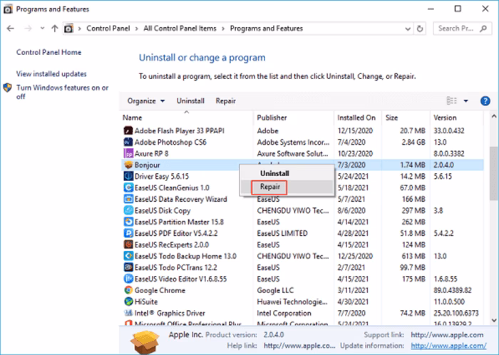This screenshot has width=499, height=355.
Task: Click the EaseUS Data Recovery Wizard icon
Action: coord(128,199)
